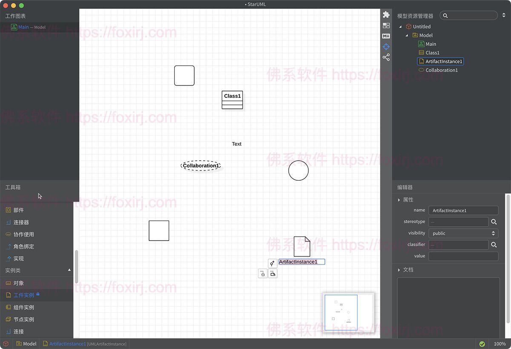Select Class1 in the model explorer
511x349 pixels.
(x=433, y=52)
